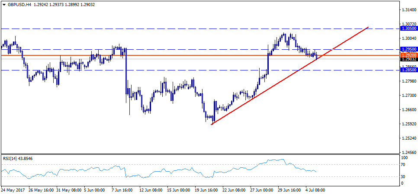Select the 1.29500 price level tag
Screen dimensions: 418x195
[408, 49]
